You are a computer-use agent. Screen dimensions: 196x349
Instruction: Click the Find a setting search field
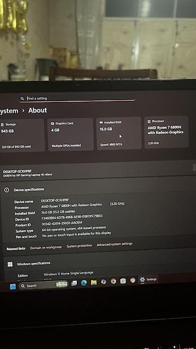tap(77, 98)
